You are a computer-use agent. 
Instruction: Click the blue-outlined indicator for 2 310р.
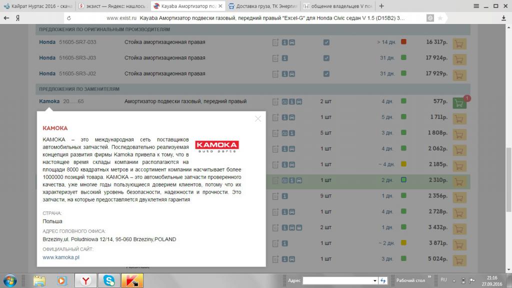click(x=403, y=179)
